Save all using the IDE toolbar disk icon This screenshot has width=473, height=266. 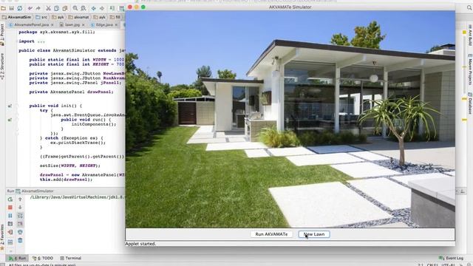pyautogui.click(x=12, y=8)
